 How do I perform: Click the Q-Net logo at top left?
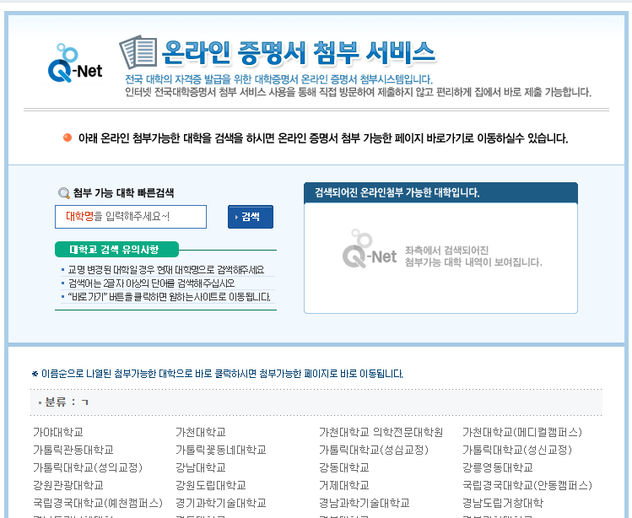tap(75, 63)
